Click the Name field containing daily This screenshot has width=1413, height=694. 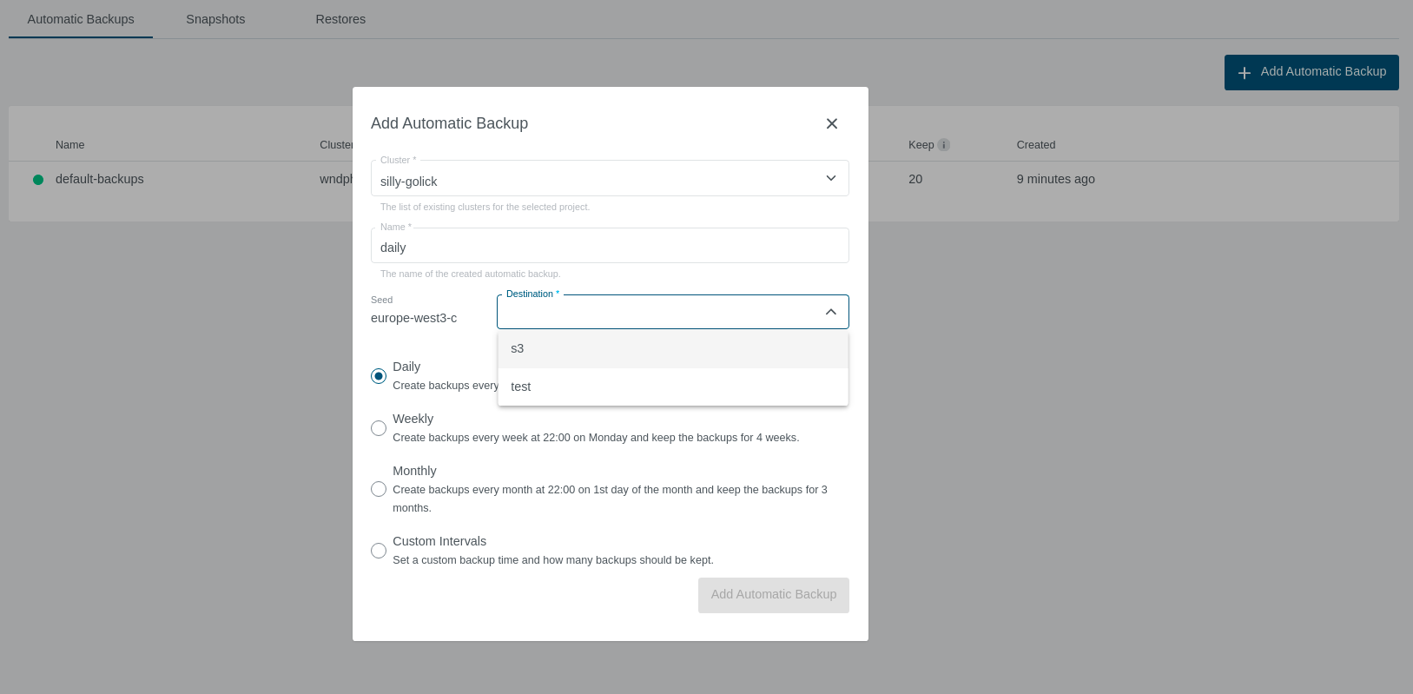pos(608,248)
